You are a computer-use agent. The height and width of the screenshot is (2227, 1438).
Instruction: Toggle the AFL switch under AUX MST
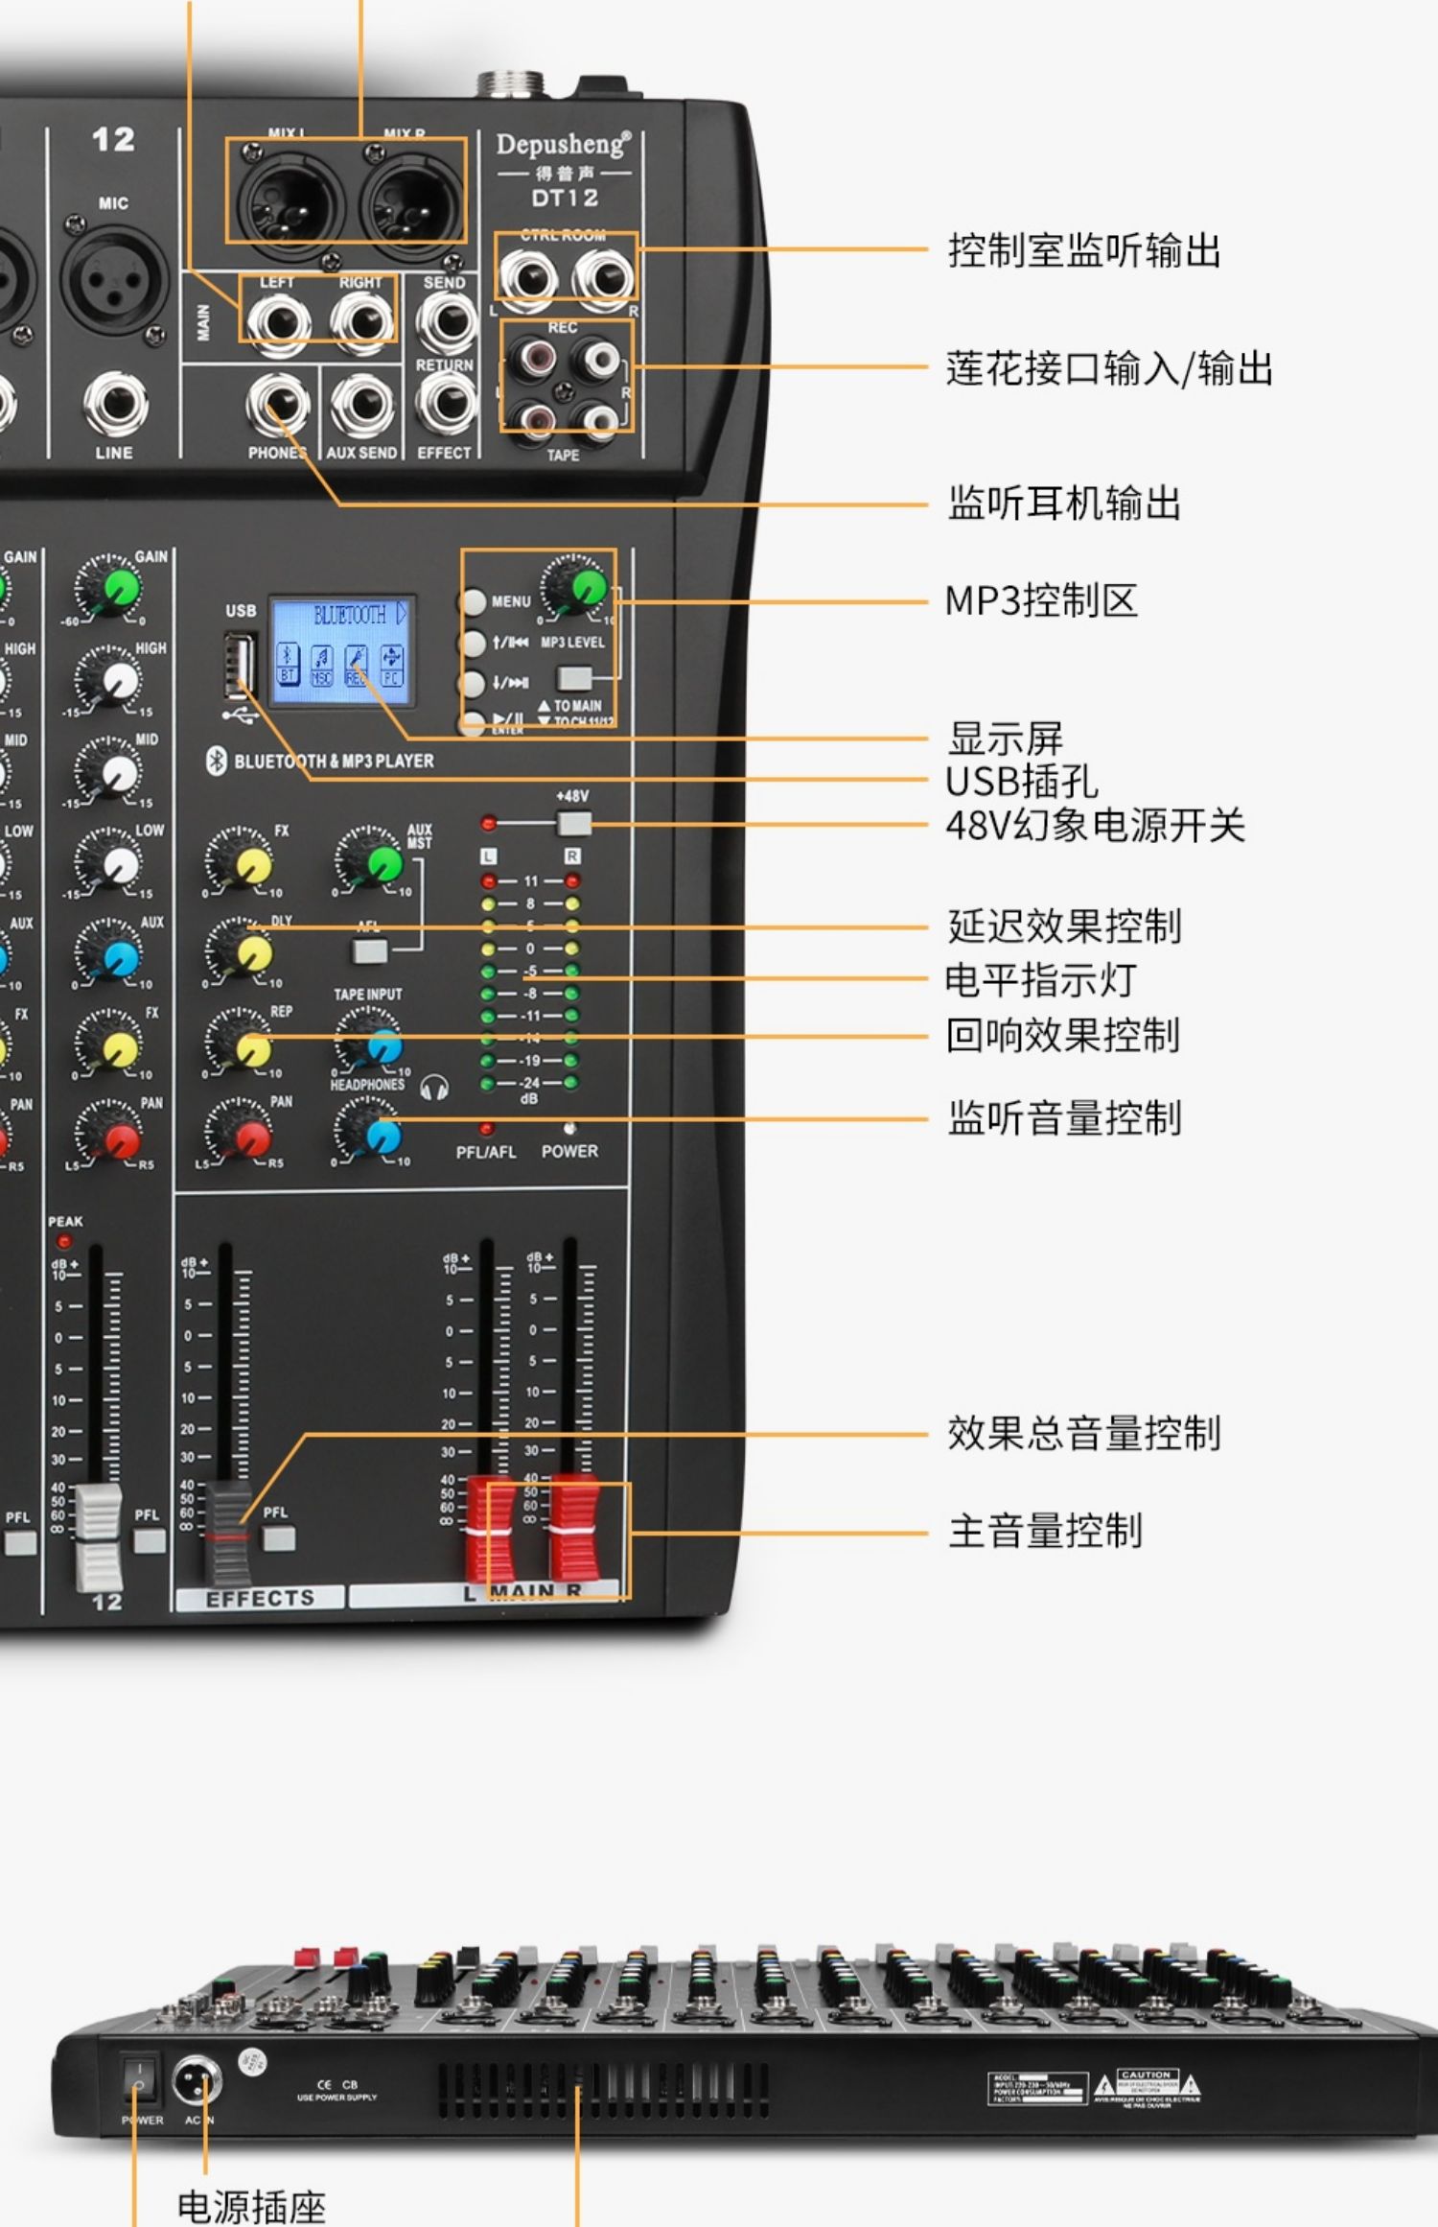369,951
